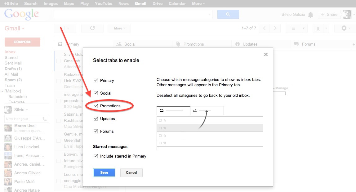Refresh the inbox with the reload icon
The image size is (356, 192).
coord(92,28)
